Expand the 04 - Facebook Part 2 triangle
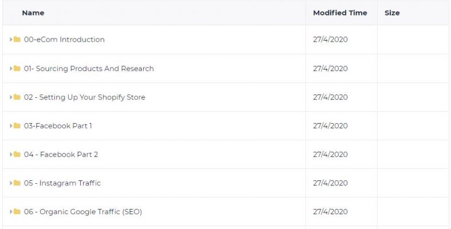The image size is (451, 229). (11, 155)
